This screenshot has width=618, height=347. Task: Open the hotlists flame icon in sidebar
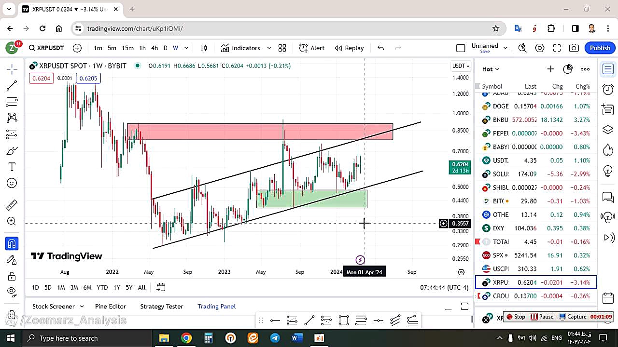608,150
